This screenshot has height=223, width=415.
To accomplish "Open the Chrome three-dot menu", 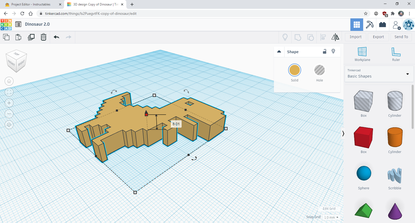I will [x=409, y=13].
